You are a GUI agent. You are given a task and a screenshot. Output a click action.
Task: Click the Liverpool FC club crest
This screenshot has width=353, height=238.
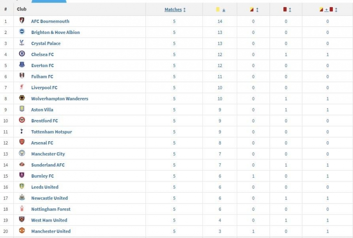point(22,87)
